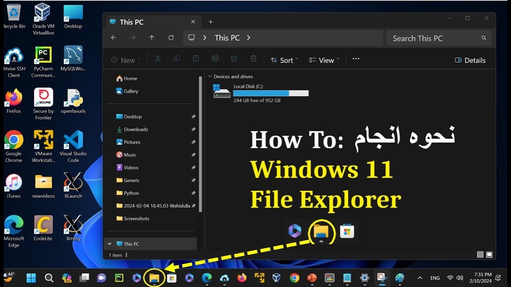Click the Paste clipboard icon in toolbar

click(x=196, y=59)
